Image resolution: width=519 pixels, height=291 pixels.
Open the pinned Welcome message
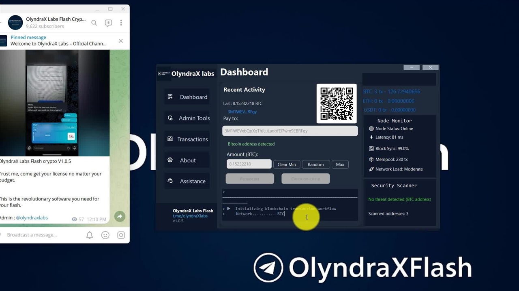click(x=58, y=41)
